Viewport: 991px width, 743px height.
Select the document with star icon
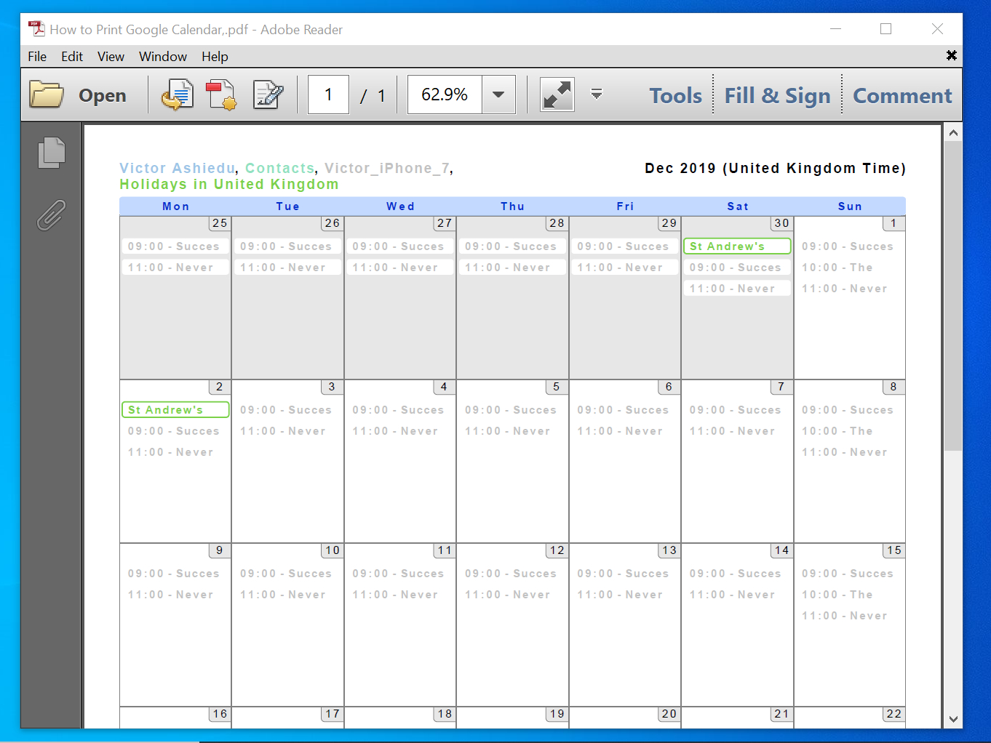pos(220,94)
